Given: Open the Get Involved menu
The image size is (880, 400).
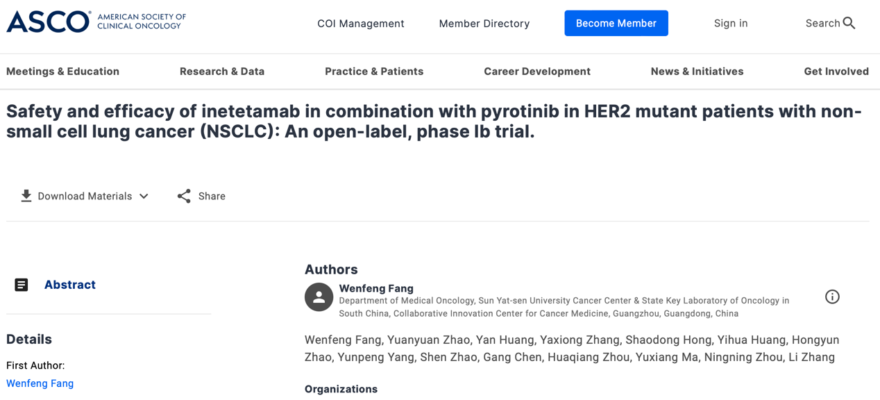Looking at the screenshot, I should point(836,72).
